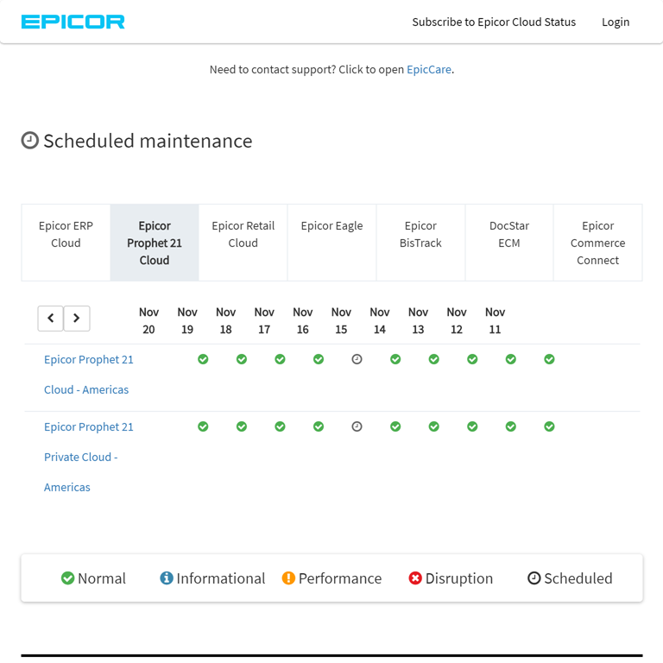Image resolution: width=663 pixels, height=663 pixels.
Task: Select the Epicor Retail Cloud tab
Action: click(243, 235)
